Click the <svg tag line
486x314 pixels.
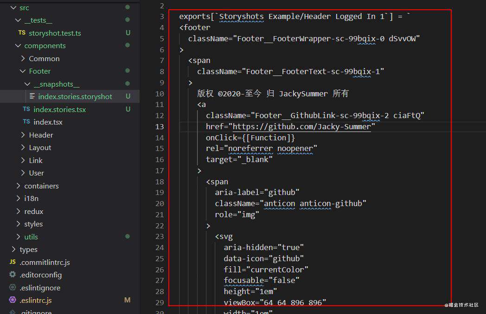pyautogui.click(x=224, y=237)
